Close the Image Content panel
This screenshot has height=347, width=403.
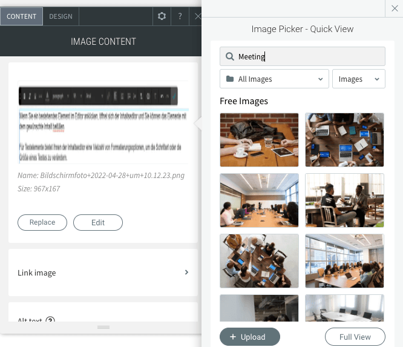197,16
